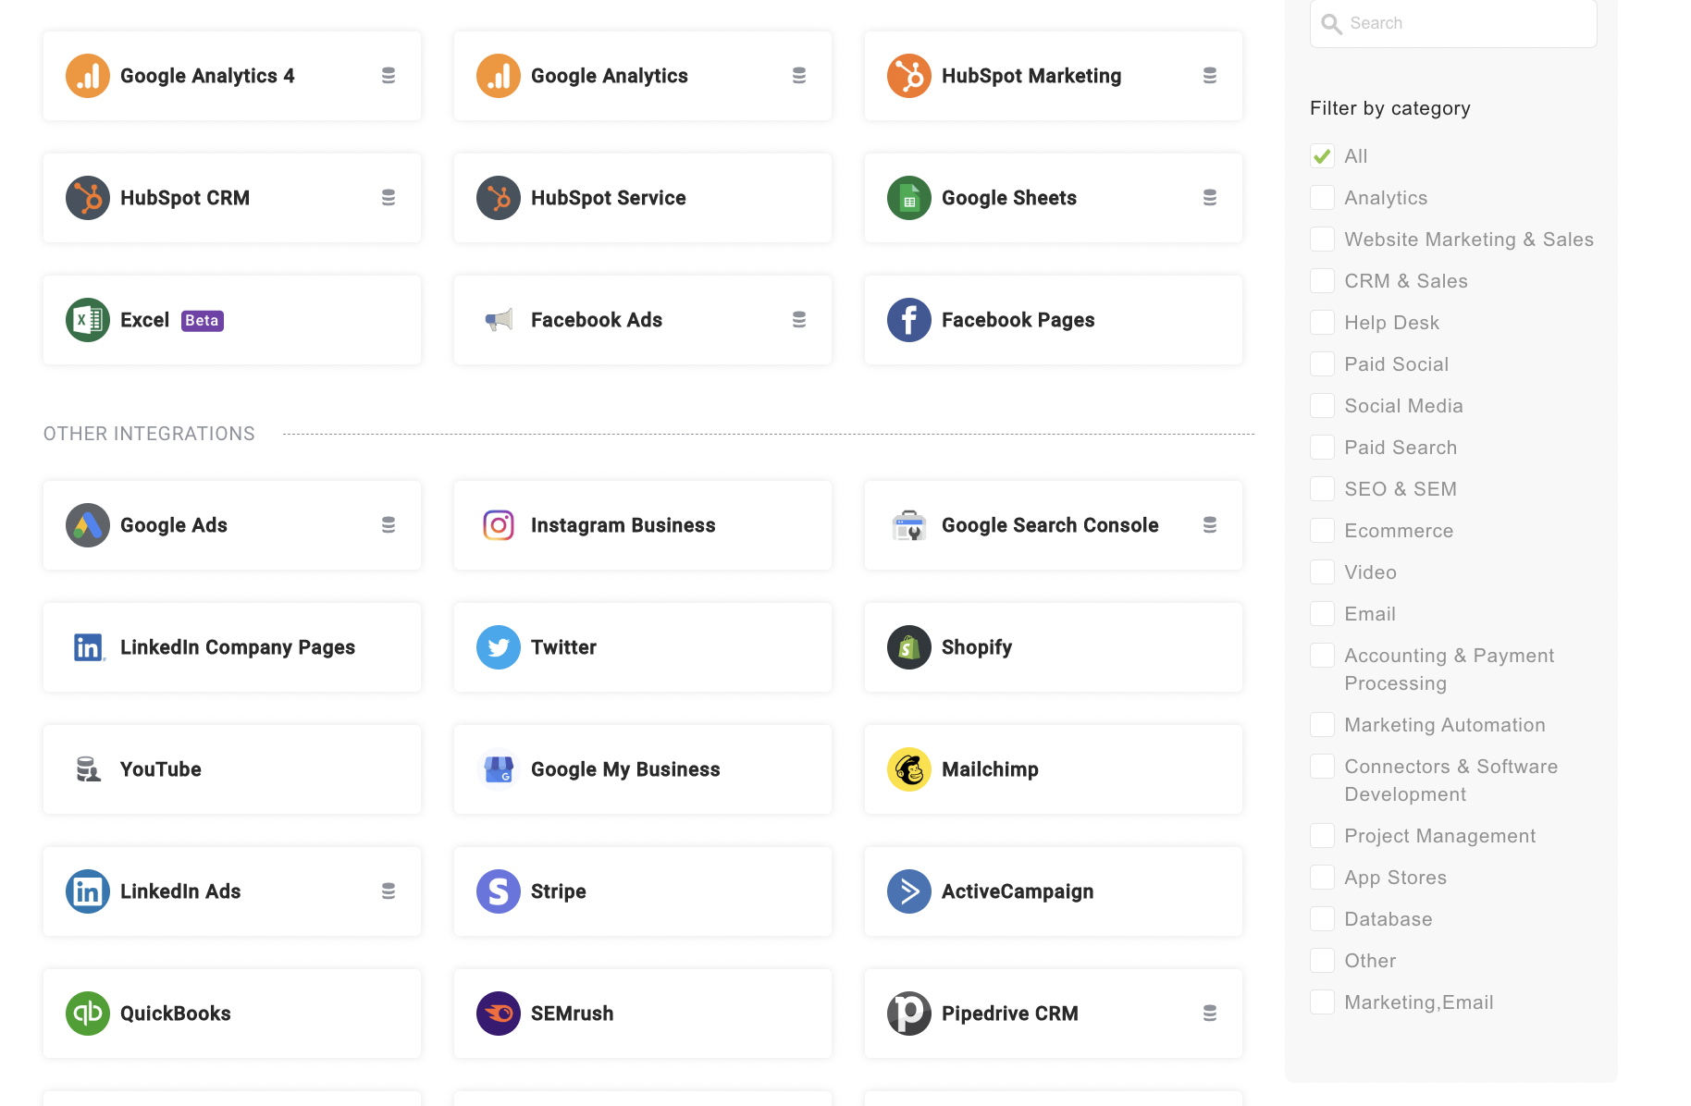Uncheck the All category filter
Viewport: 1691px width, 1106px height.
point(1323,156)
